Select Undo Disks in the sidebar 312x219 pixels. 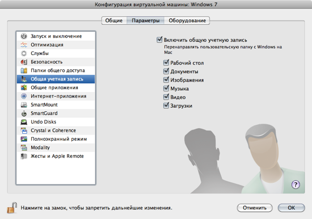click(x=56, y=122)
